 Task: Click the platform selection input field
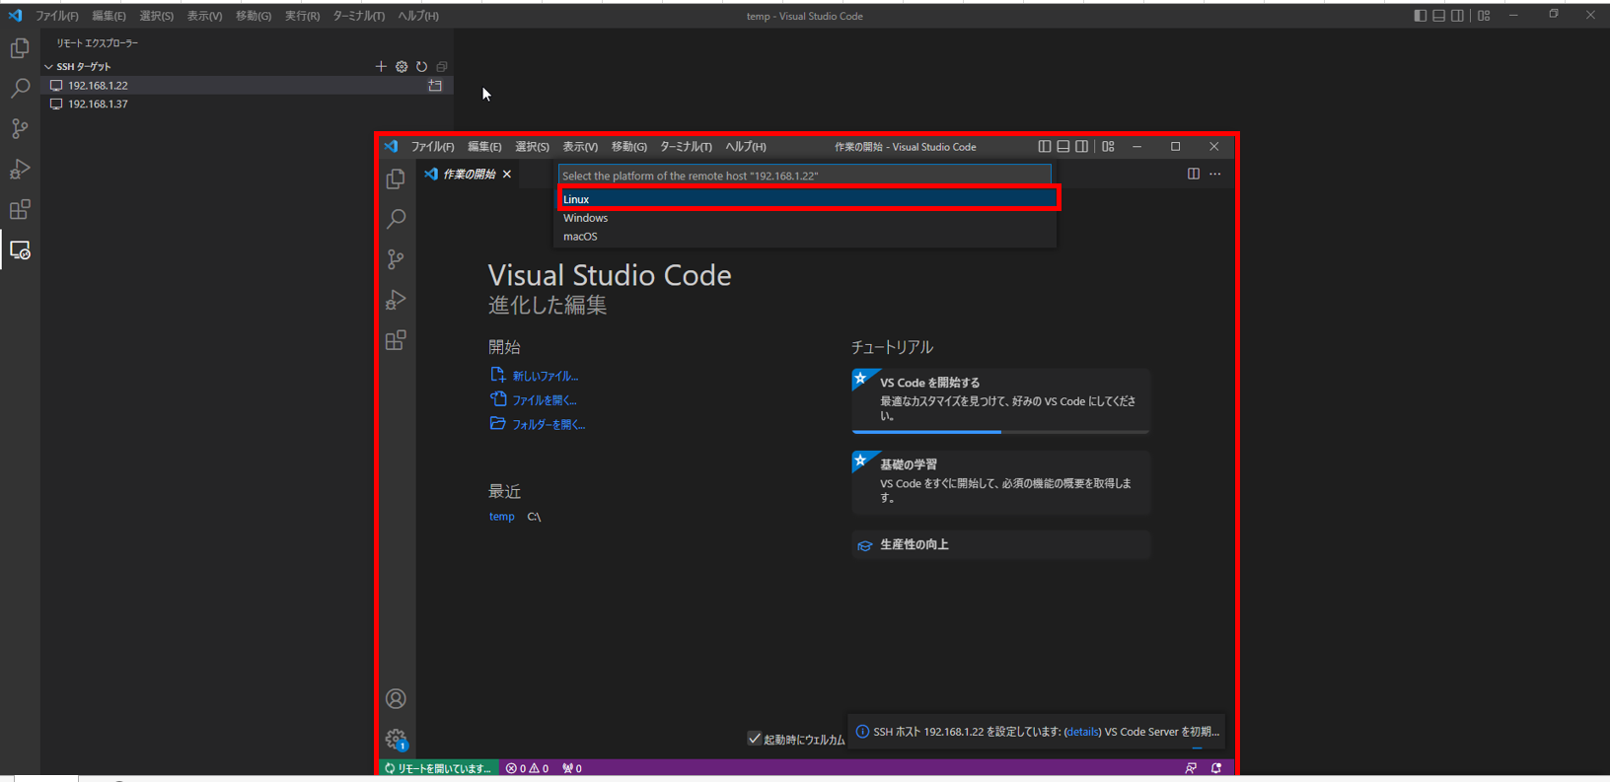[805, 176]
